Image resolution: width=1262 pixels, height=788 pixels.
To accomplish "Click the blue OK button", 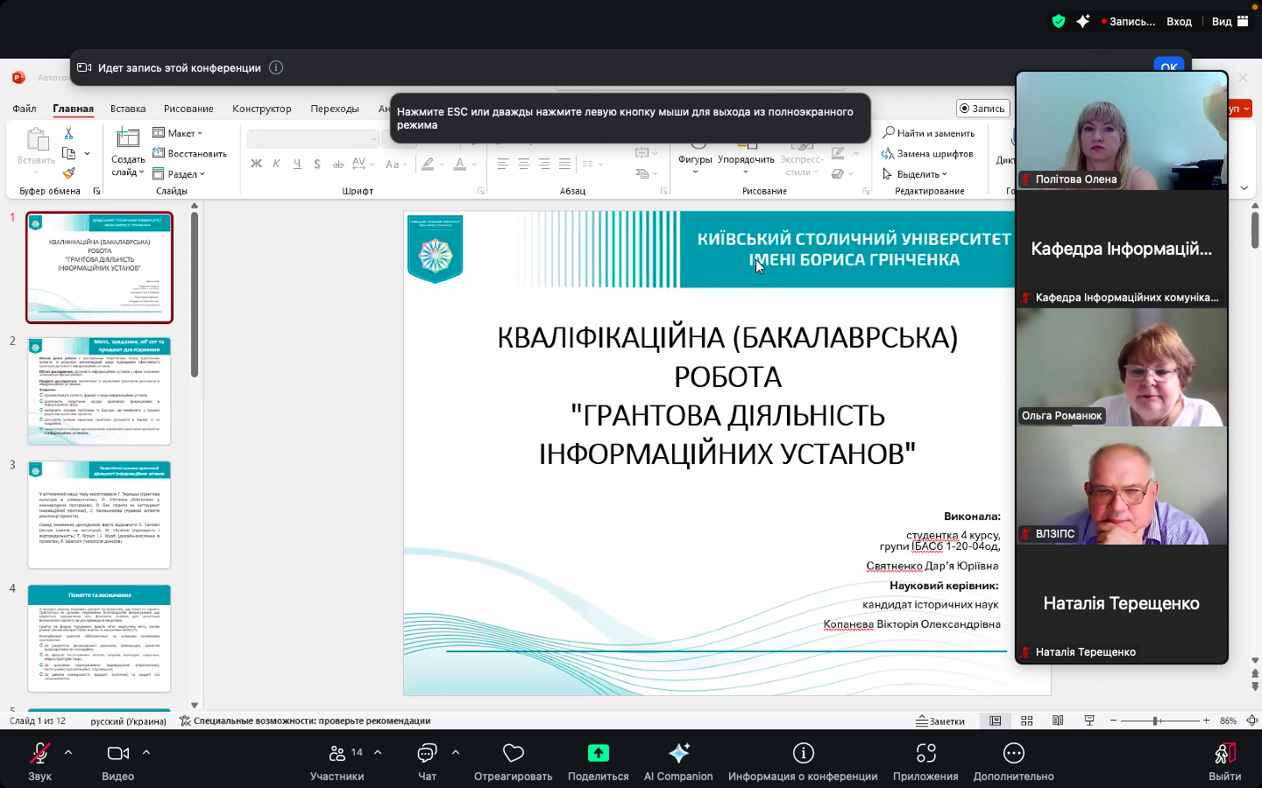I will (x=1168, y=67).
